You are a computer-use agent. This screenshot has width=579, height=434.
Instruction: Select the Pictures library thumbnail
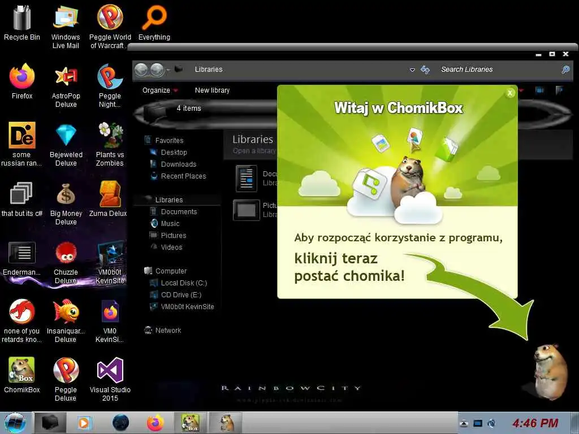coord(247,210)
